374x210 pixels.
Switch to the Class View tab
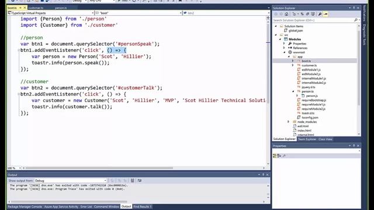tap(325, 139)
